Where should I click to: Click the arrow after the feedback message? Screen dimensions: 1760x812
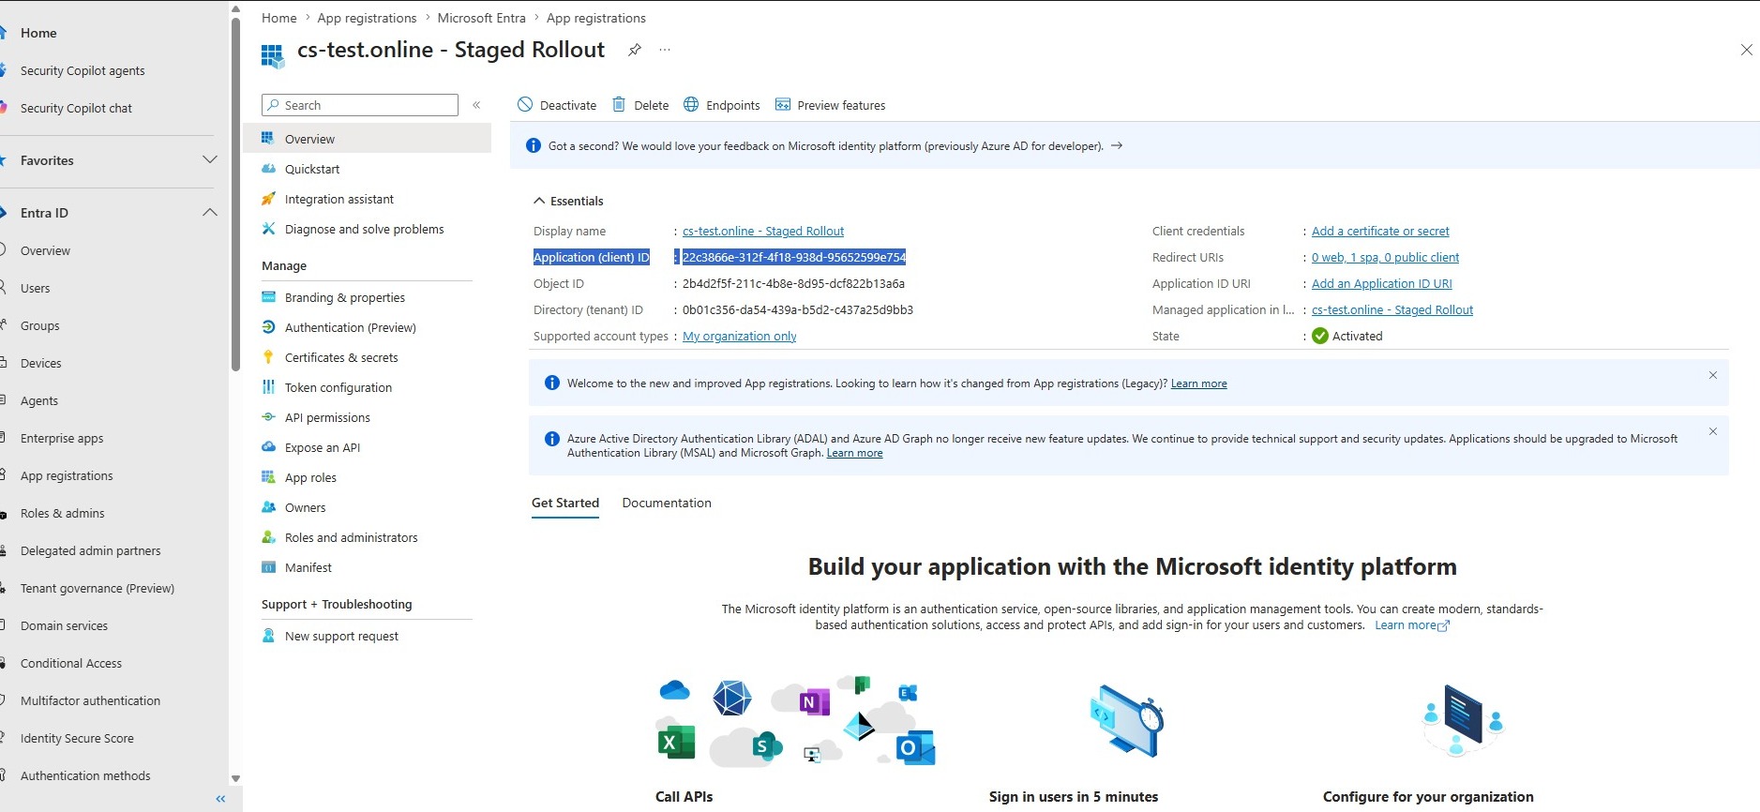(1117, 145)
